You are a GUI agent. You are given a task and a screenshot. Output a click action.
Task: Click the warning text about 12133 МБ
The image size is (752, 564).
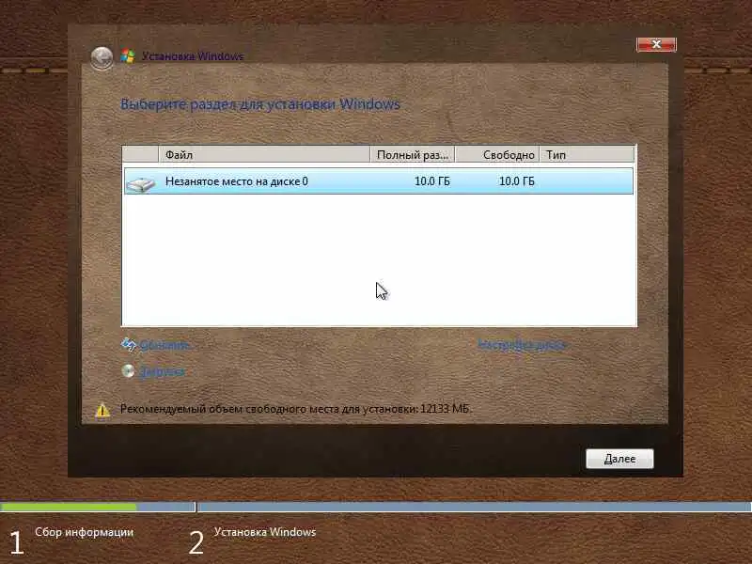coord(294,409)
